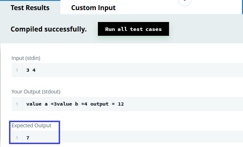The width and height of the screenshot is (243, 147).
Task: Click empty space in the stdin input box
Action: (144, 70)
